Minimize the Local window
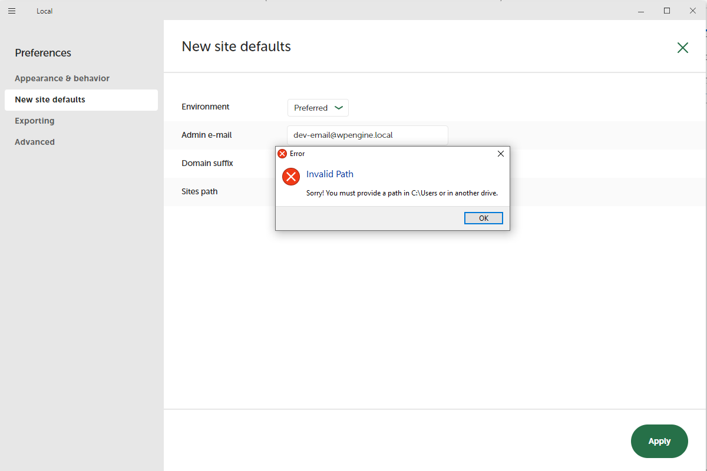 [642, 11]
